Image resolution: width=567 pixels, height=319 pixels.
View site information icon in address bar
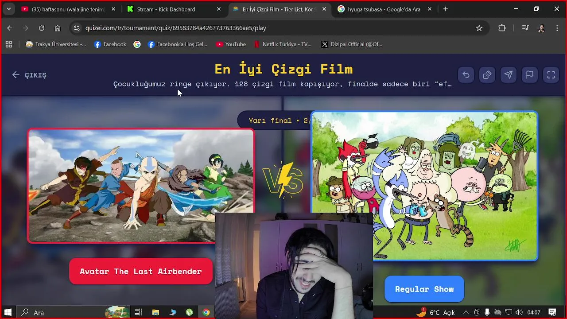pos(77,28)
